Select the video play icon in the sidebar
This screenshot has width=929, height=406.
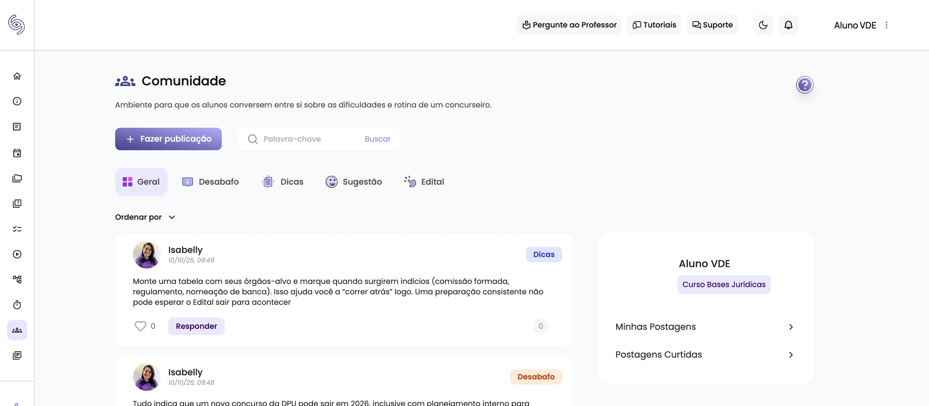[17, 254]
